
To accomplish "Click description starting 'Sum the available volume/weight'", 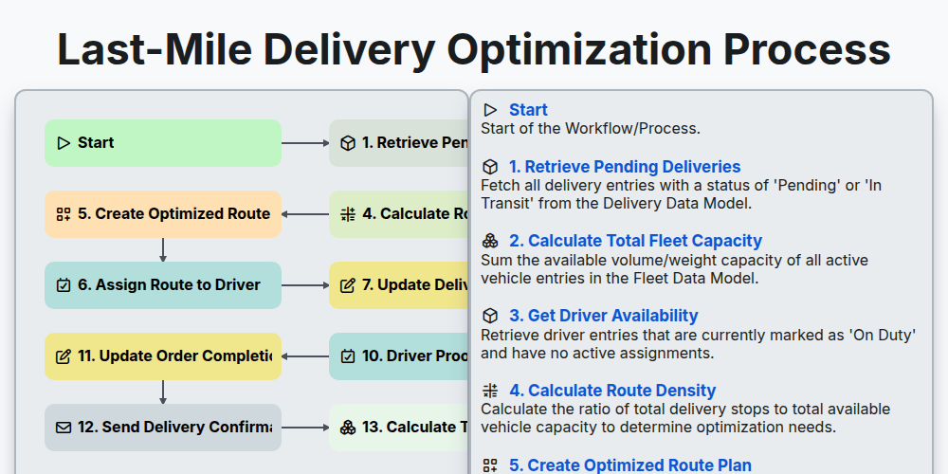I will (675, 269).
